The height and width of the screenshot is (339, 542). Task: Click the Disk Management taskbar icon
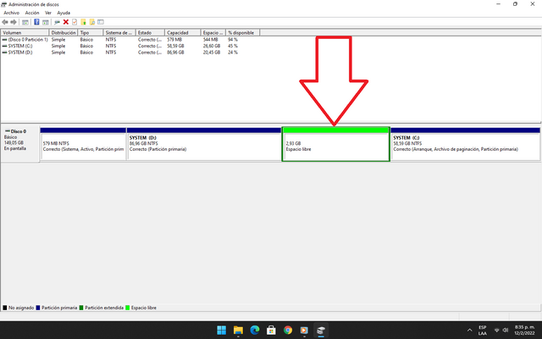point(321,330)
